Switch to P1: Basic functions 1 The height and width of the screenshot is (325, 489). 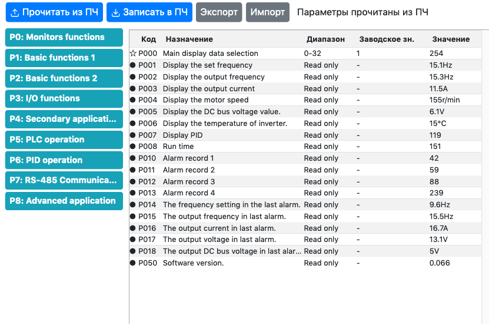pos(64,58)
